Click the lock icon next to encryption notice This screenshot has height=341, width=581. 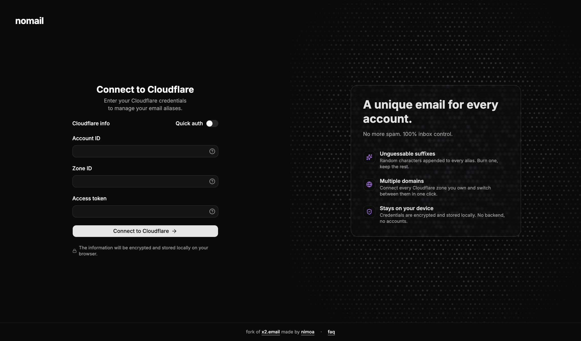(x=74, y=251)
